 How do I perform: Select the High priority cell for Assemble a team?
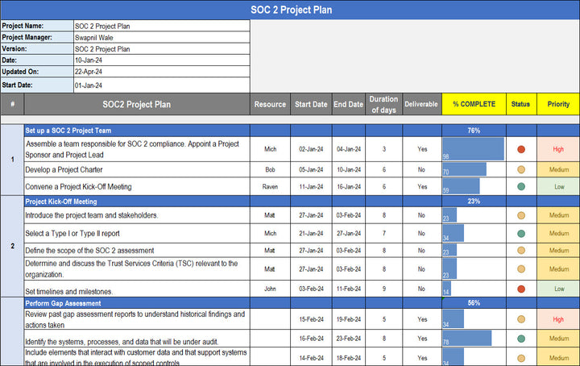[x=558, y=149]
